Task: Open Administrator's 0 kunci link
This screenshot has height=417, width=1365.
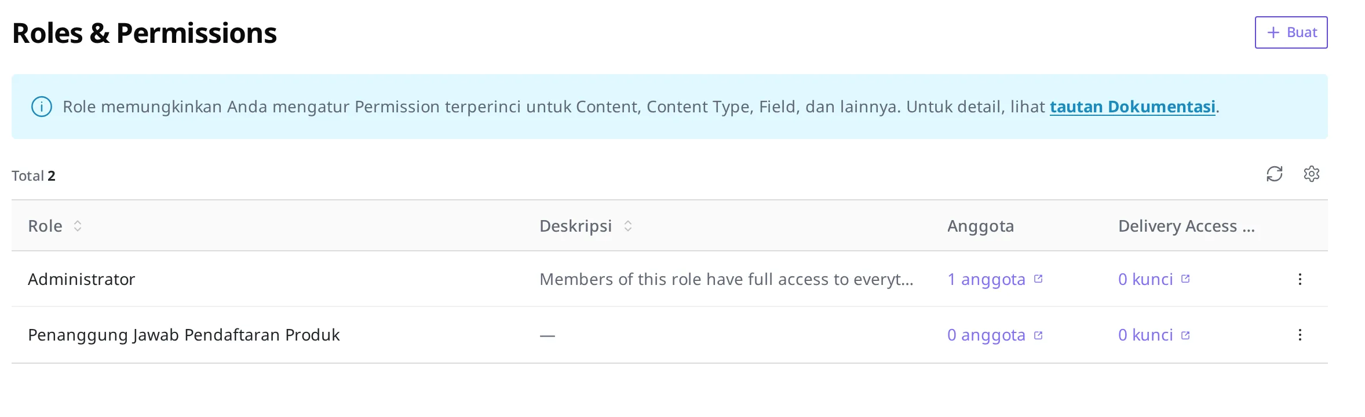Action: 1145,279
